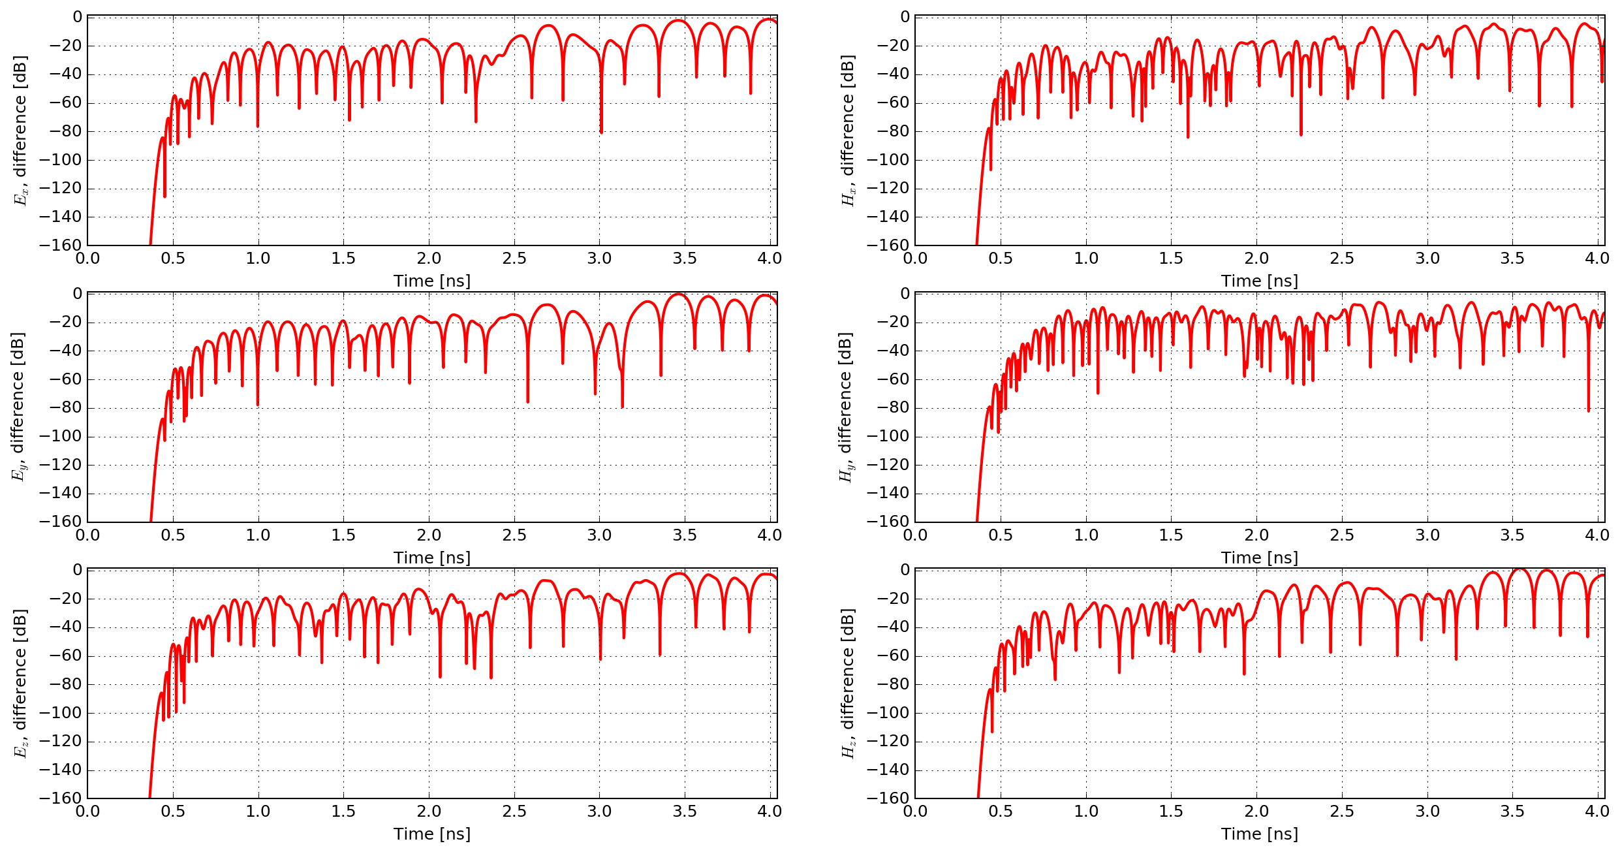Click the "1.5" x-tick of the Ey plot
1620x852 pixels.
click(343, 535)
